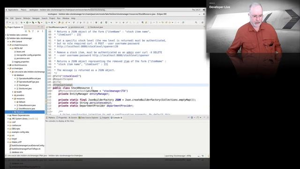This screenshot has height=169, width=300.
Task: Open the Project menu
Action: 52,18
